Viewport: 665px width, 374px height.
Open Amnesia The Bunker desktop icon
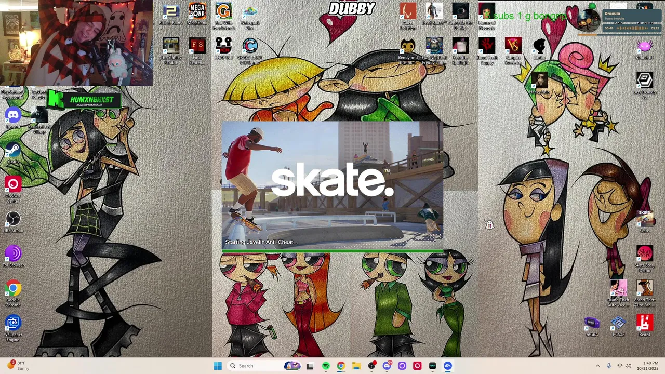coord(460,17)
